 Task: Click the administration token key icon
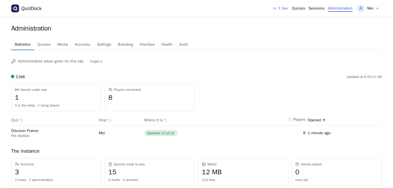coord(13,61)
